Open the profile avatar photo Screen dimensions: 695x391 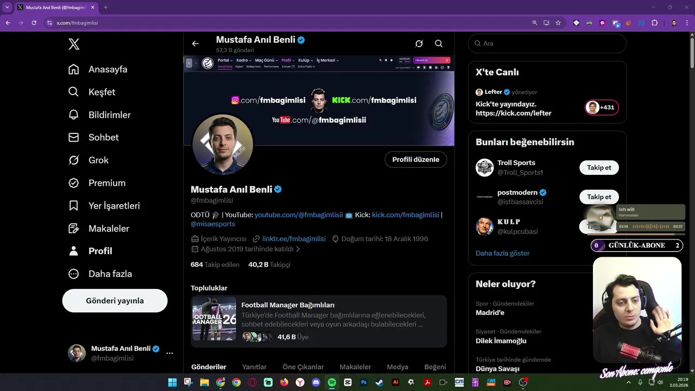(223, 144)
